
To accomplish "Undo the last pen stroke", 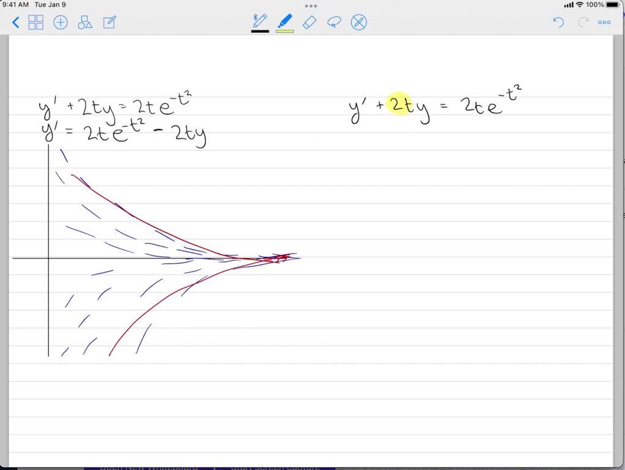I will pos(558,22).
